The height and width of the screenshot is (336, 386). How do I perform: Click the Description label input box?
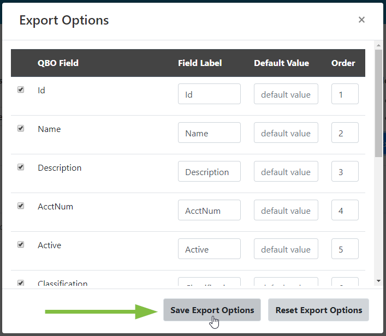(x=209, y=171)
